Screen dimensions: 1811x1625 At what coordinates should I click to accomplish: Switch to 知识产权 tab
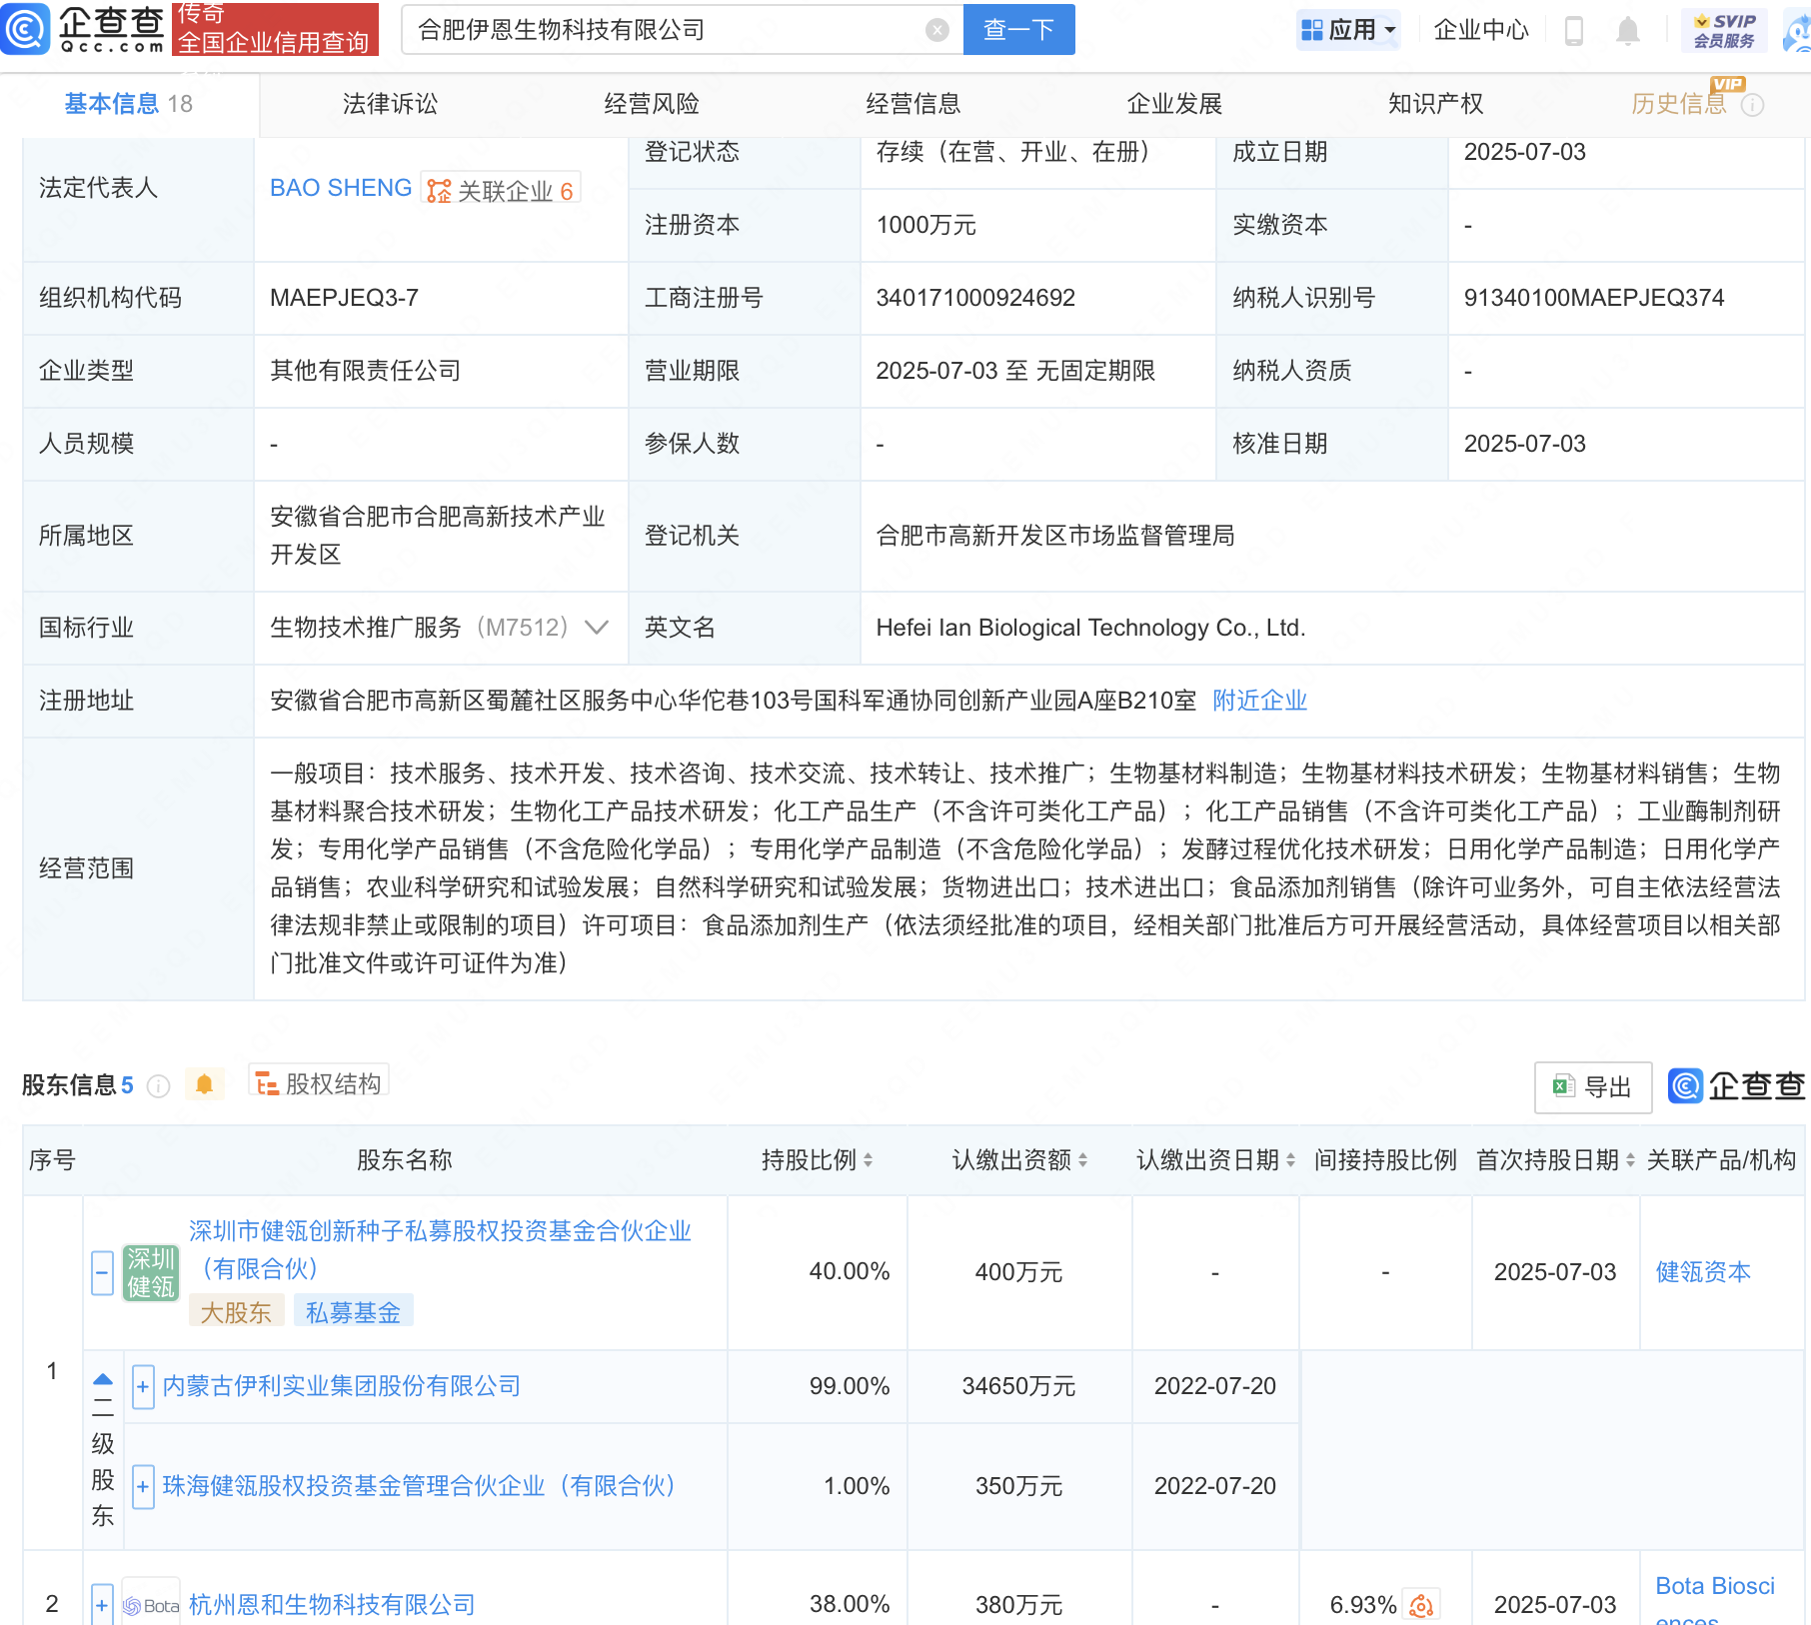click(x=1436, y=104)
